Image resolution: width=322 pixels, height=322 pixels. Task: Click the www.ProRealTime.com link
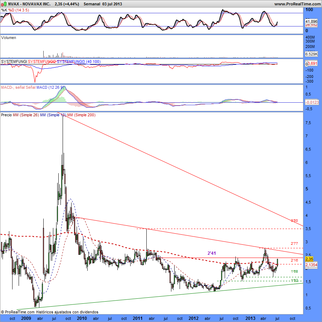(x=297, y=4)
